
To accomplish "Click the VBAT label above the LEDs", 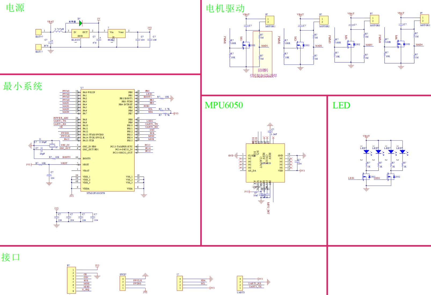I will tap(366, 136).
